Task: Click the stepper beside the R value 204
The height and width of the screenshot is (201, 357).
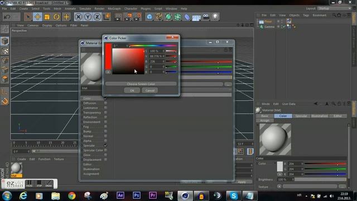Action: tap(302, 164)
